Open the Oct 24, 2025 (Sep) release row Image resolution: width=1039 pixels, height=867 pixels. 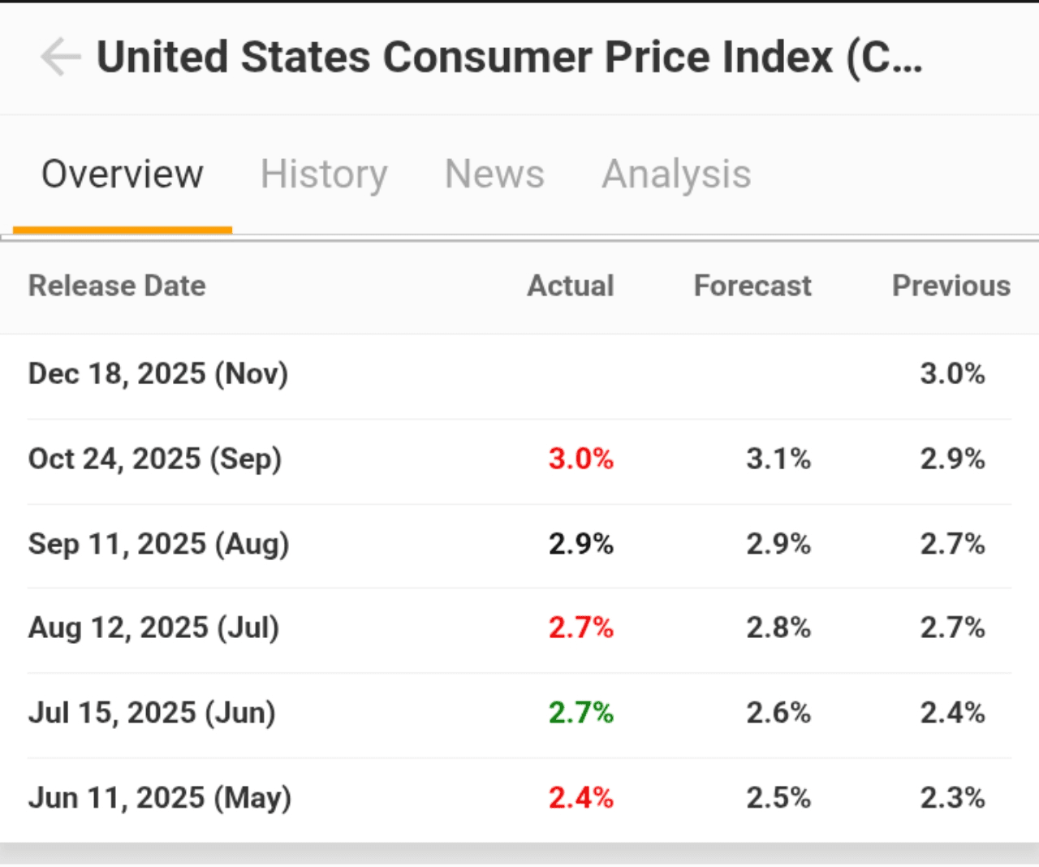point(155,459)
